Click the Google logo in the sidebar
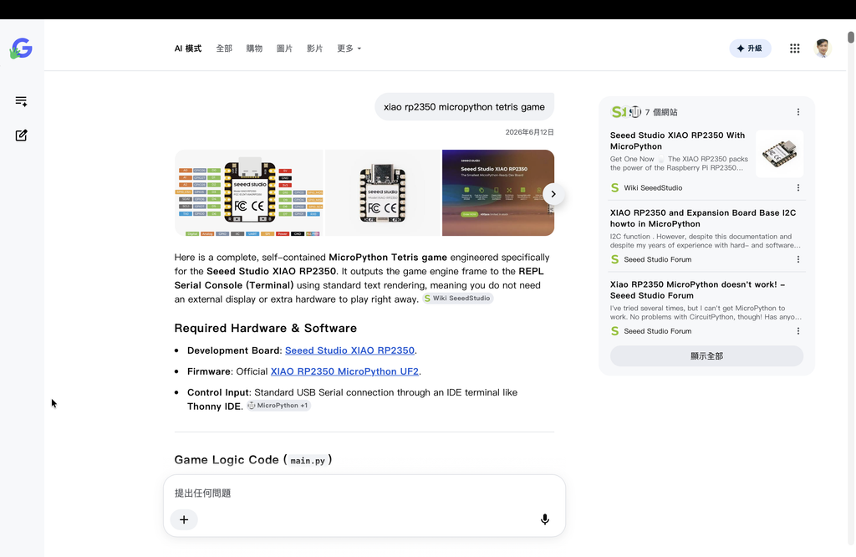 coord(21,49)
